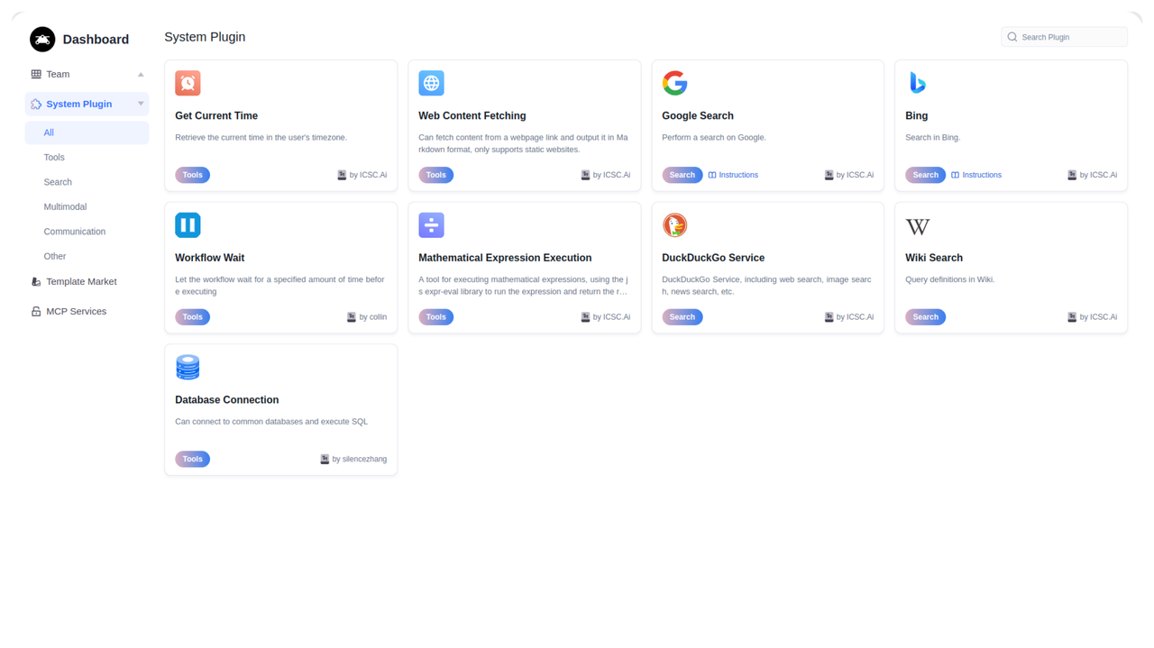Screen dimensions: 1154x648
Task: Open Instructions for Bing
Action: pyautogui.click(x=976, y=175)
